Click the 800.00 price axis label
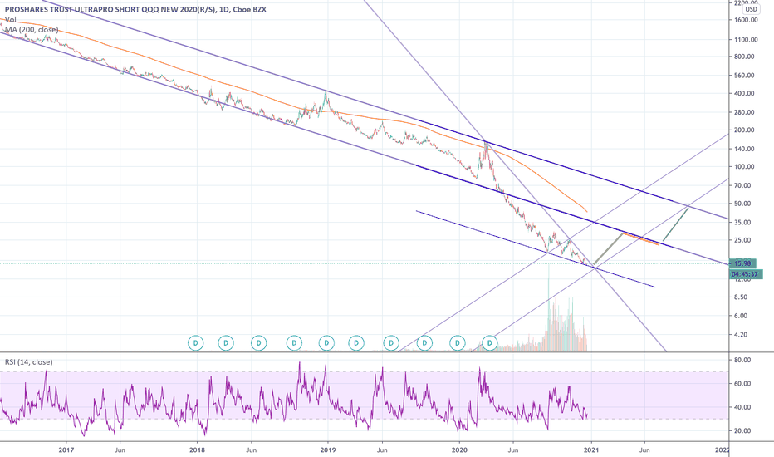The image size is (774, 457). click(744, 57)
